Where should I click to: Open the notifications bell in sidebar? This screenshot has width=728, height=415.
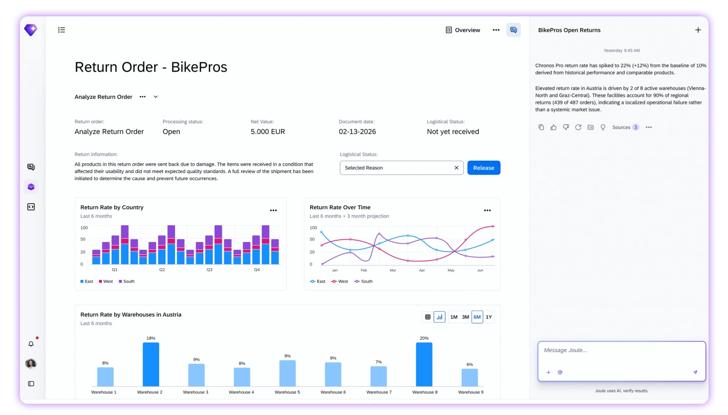(31, 344)
